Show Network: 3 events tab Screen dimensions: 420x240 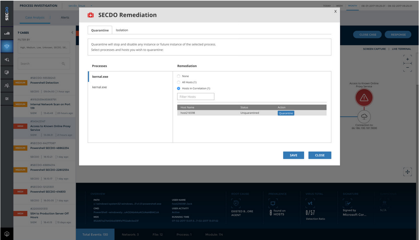point(130,235)
